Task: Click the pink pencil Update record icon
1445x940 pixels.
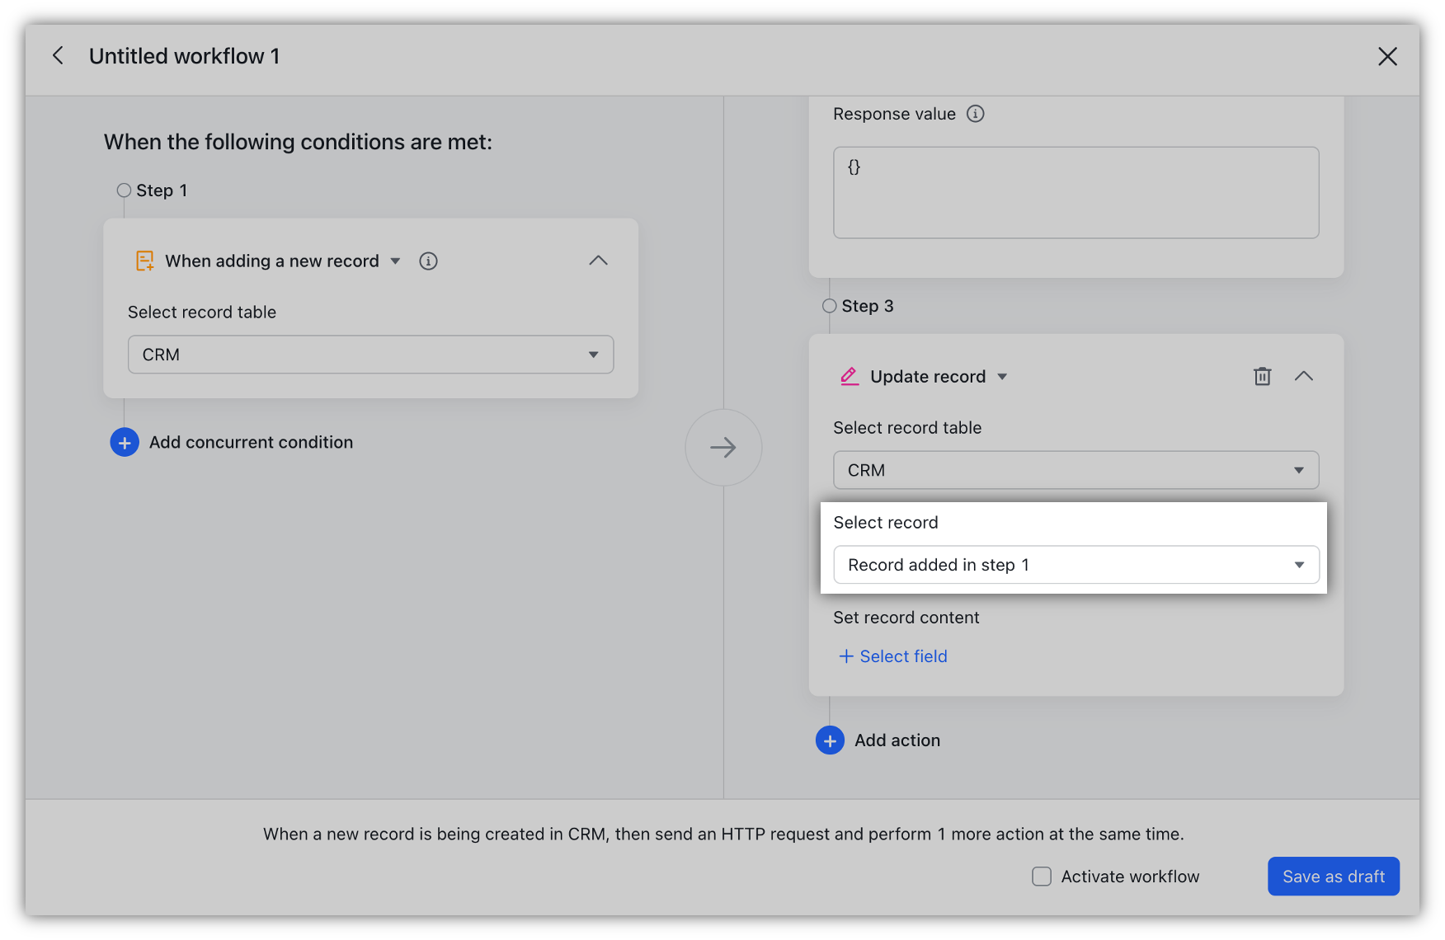Action: click(x=849, y=376)
